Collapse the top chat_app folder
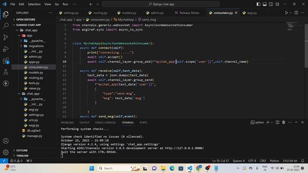 point(31,30)
